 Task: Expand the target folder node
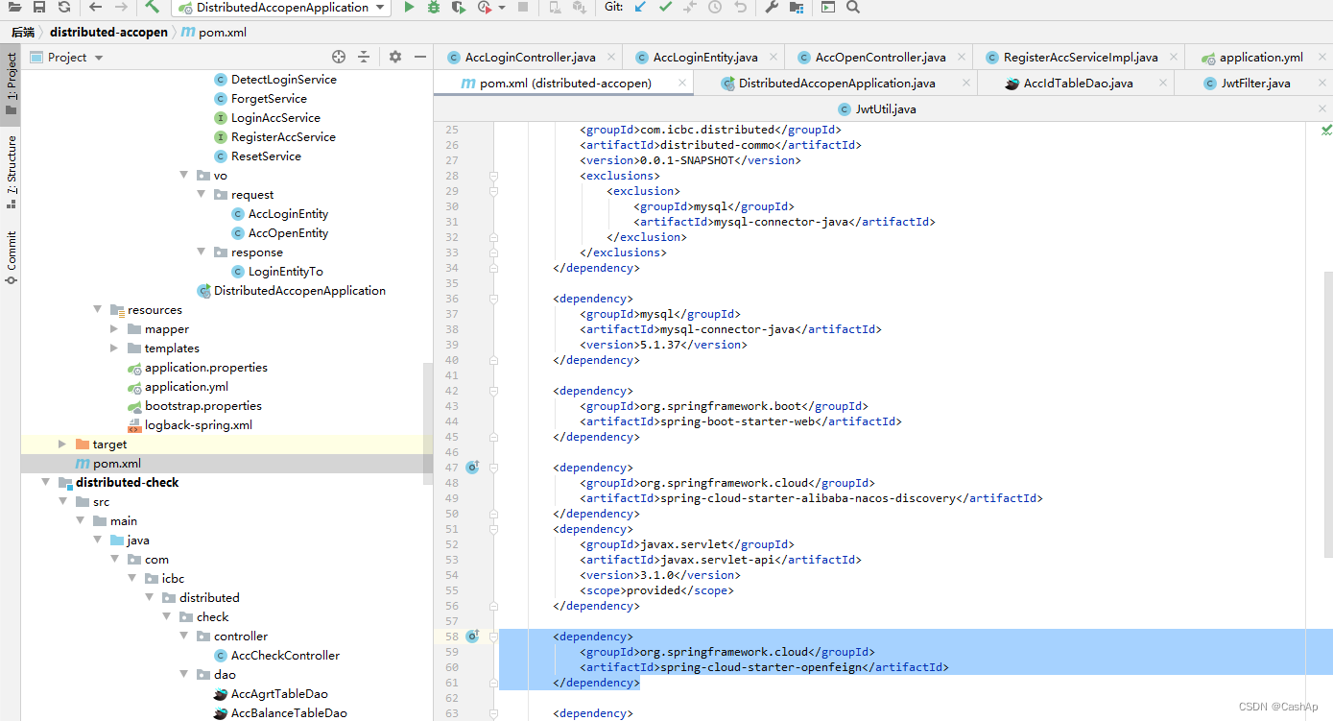(62, 445)
